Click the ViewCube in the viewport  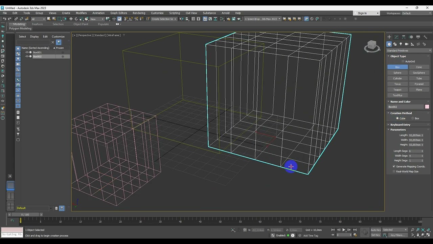tap(372, 46)
